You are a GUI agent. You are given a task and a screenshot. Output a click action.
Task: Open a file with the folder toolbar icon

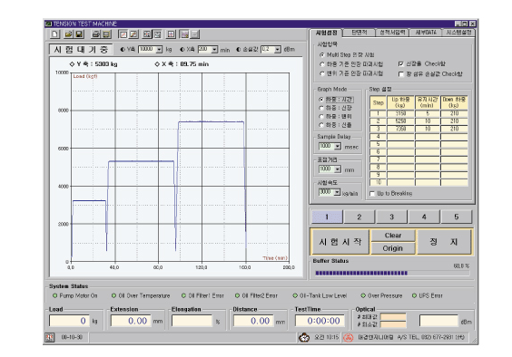click(68, 34)
